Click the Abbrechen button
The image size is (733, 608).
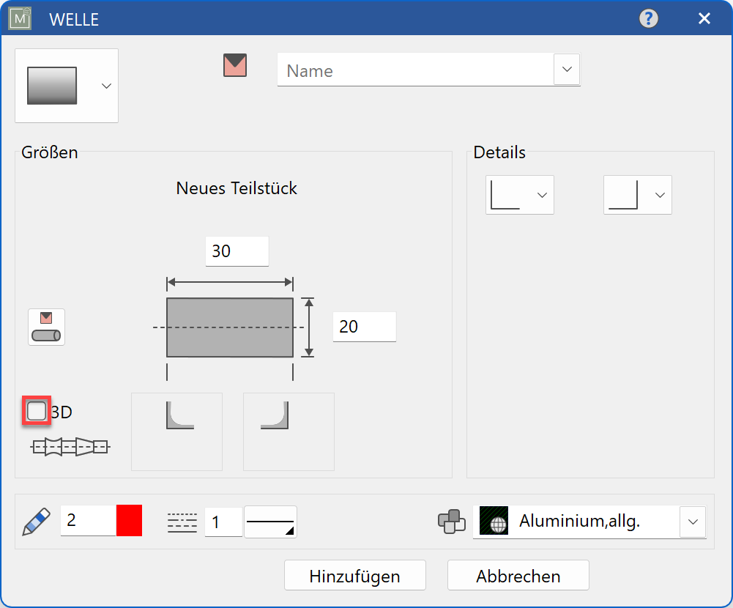point(518,576)
